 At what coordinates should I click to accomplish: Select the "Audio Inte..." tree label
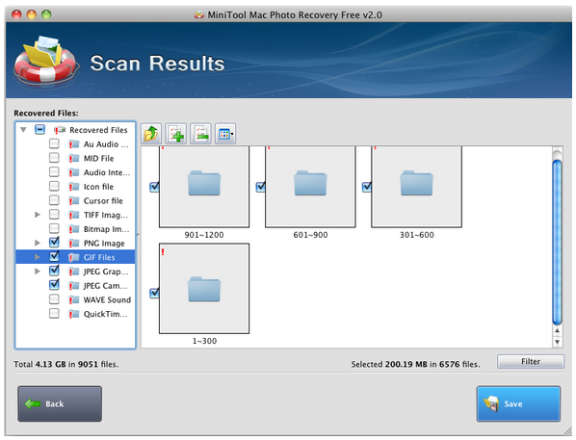107,172
